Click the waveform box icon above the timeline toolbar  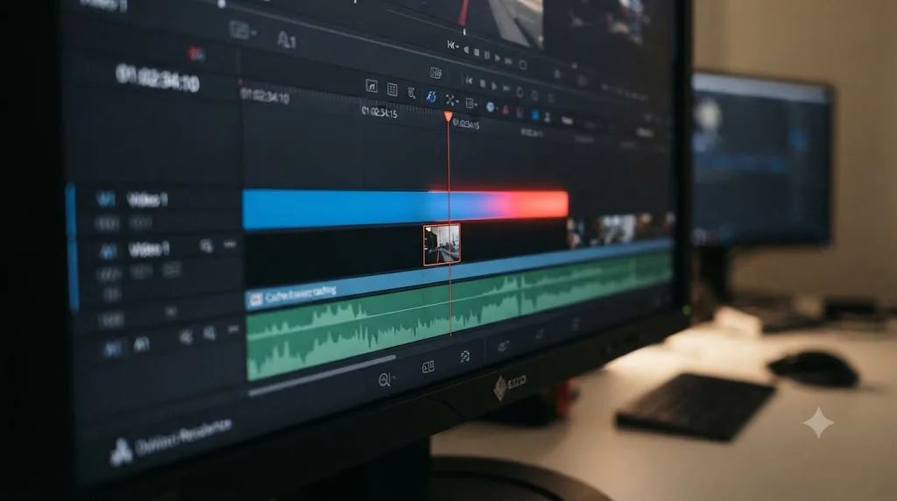pos(436,73)
